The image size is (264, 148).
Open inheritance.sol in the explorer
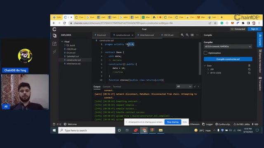tap(73, 64)
